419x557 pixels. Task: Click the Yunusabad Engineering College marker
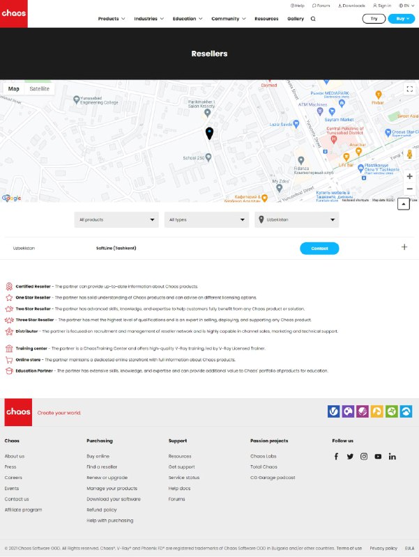pos(76,100)
